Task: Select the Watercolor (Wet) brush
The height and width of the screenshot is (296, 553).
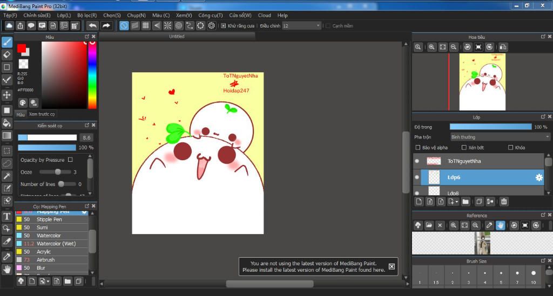Action: point(51,244)
